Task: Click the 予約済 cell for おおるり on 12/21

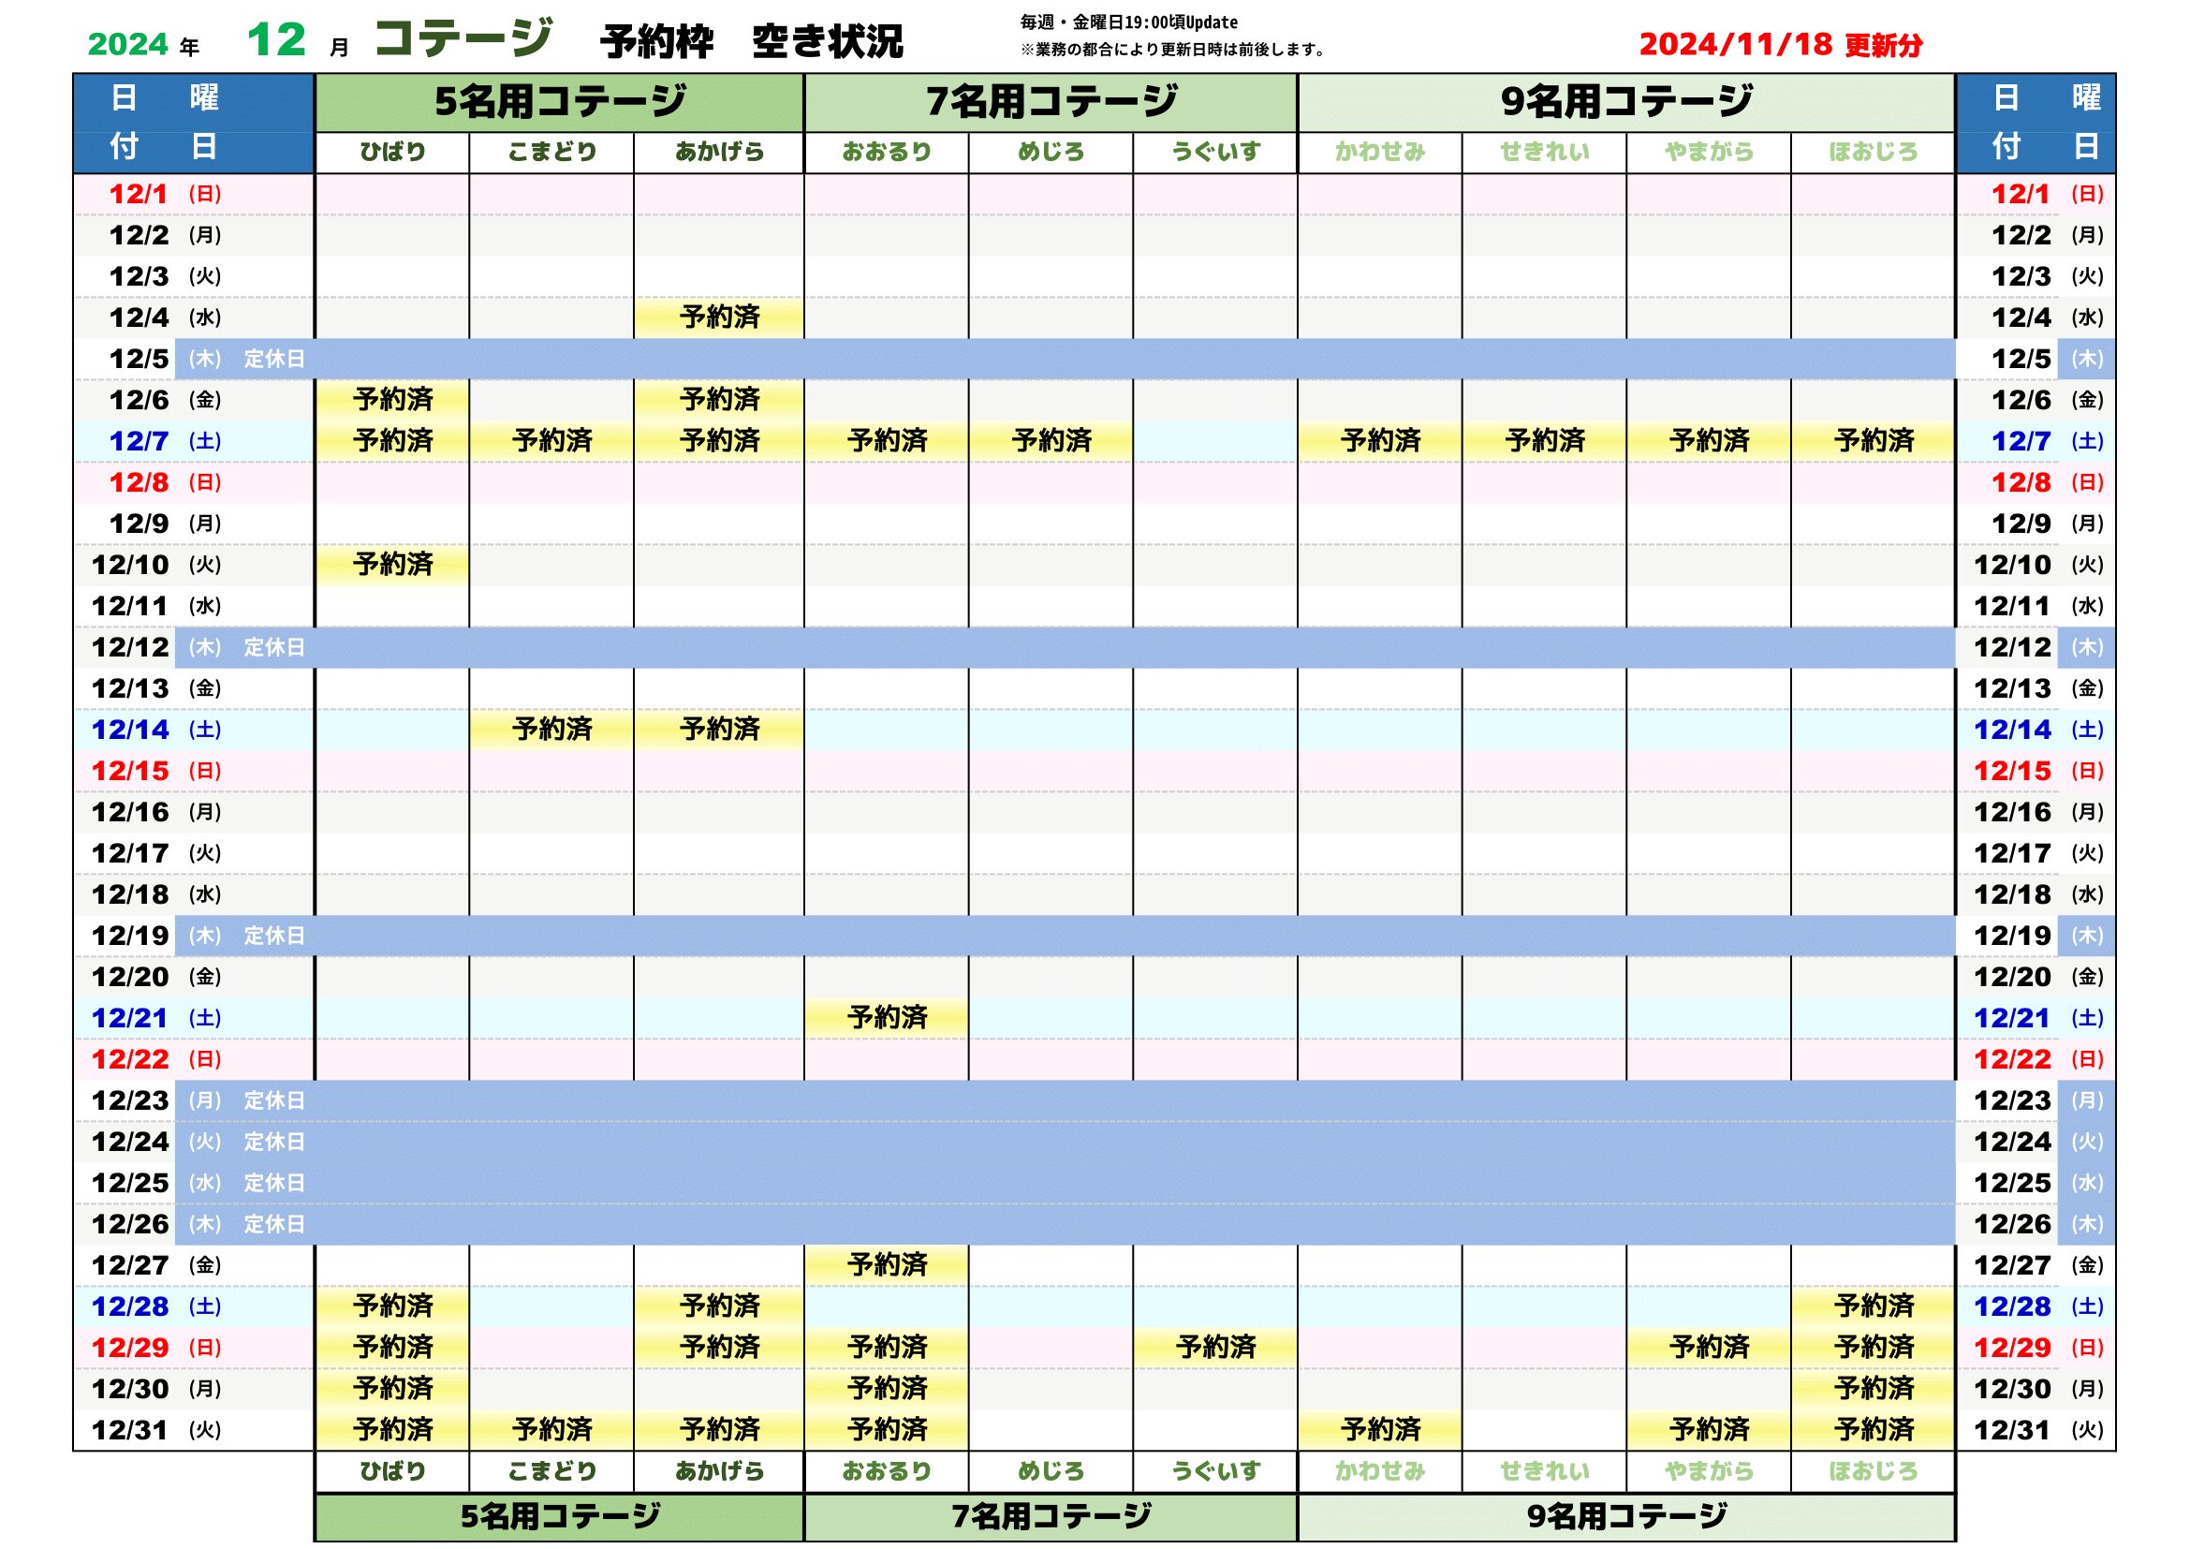Action: coord(887,1018)
